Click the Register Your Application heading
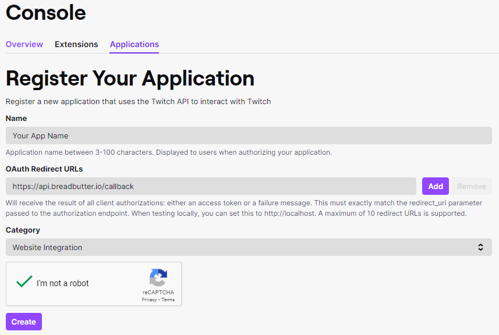Image resolution: width=499 pixels, height=335 pixels. (130, 79)
